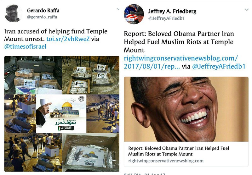The width and height of the screenshot is (252, 175).
Task: Click the Gerardo Raffa display name
Action: [x=43, y=11]
